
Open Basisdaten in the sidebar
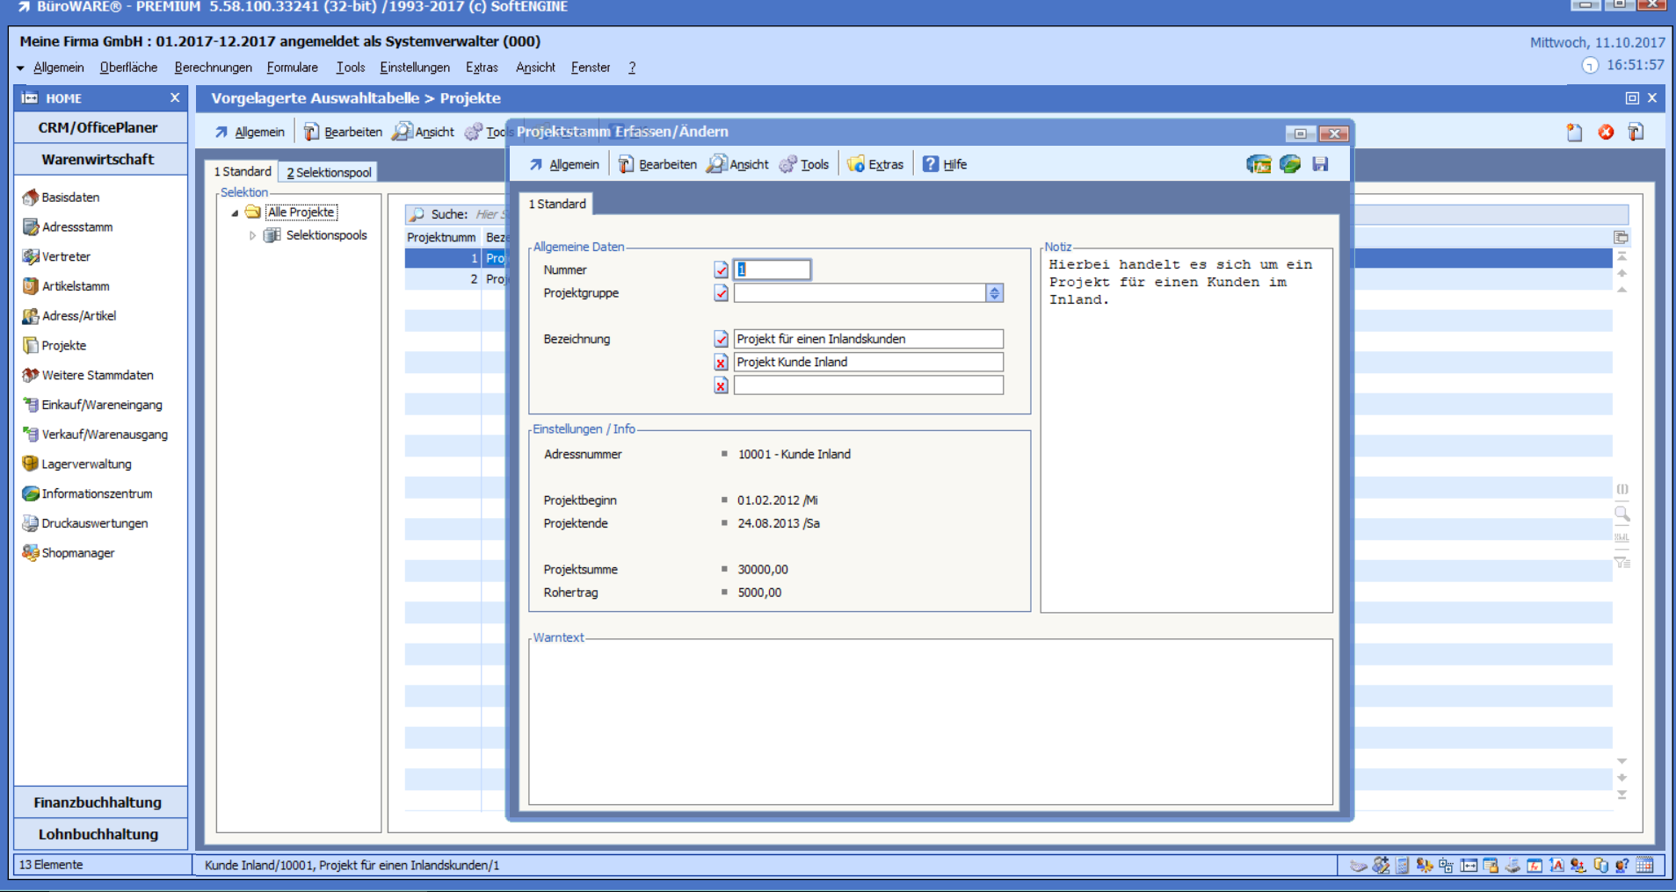[x=70, y=198]
